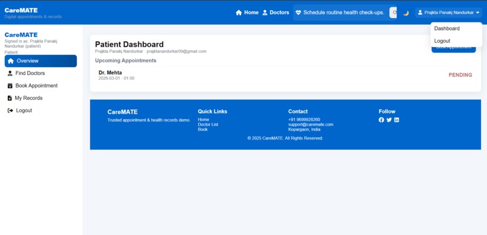
Task: Open Find Doctors from the sidebar
Action: click(40, 73)
